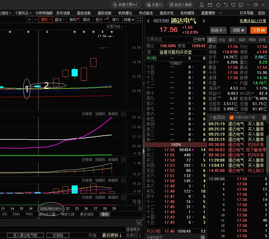269x239 pixels.
Task: Click orange 交易 trade button
Action: tap(259, 31)
